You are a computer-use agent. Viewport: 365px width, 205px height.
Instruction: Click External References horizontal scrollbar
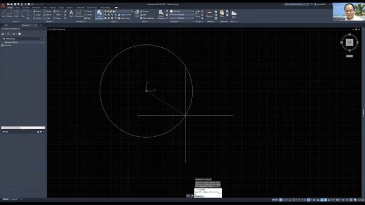(x=23, y=128)
